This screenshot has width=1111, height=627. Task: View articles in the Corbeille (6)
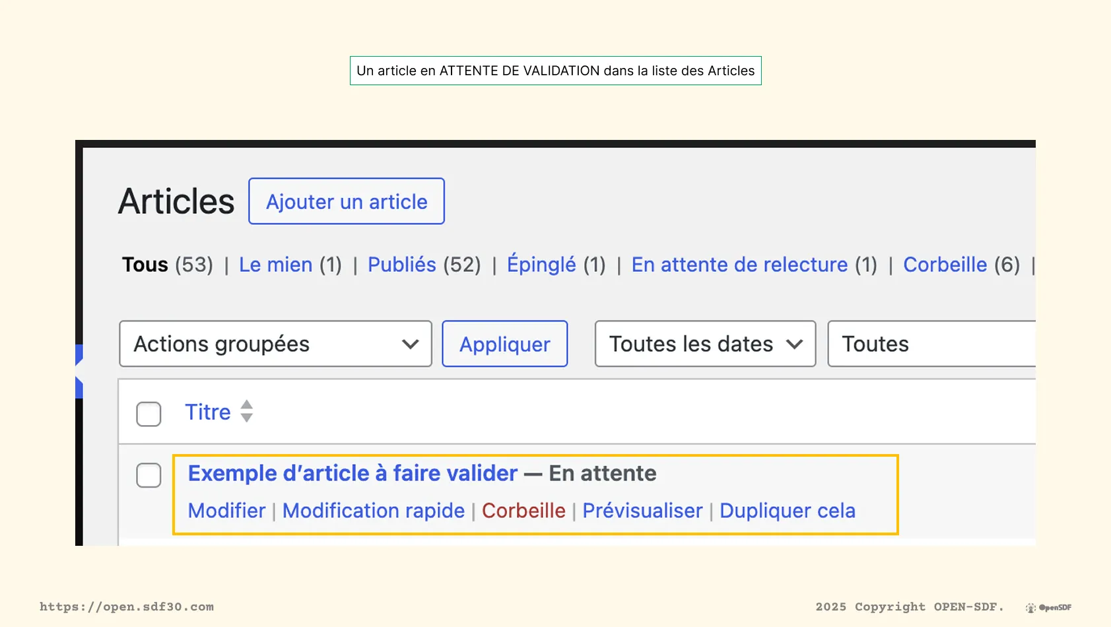tap(945, 264)
